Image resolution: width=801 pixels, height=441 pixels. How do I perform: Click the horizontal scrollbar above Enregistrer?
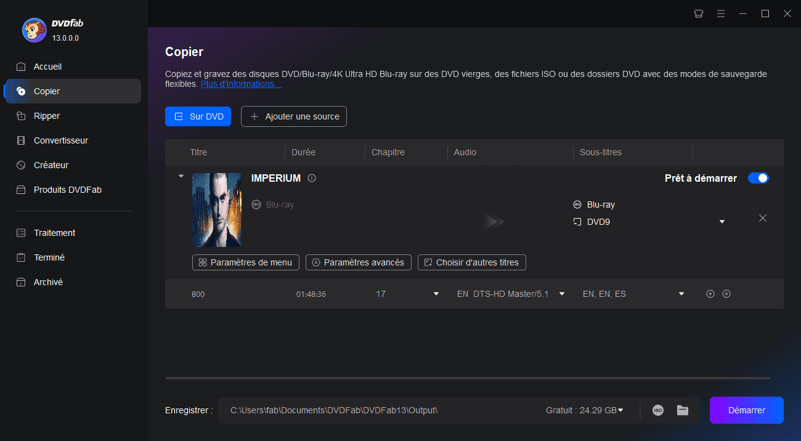coord(468,378)
